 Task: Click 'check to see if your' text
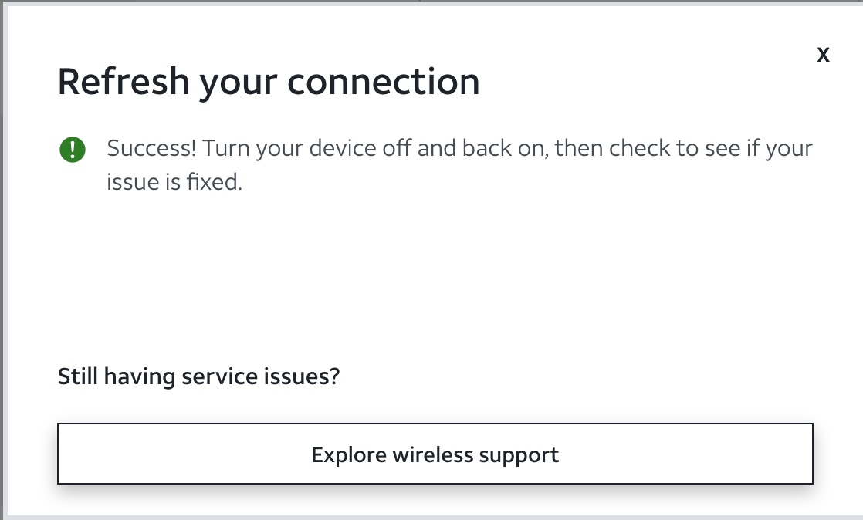(710, 148)
